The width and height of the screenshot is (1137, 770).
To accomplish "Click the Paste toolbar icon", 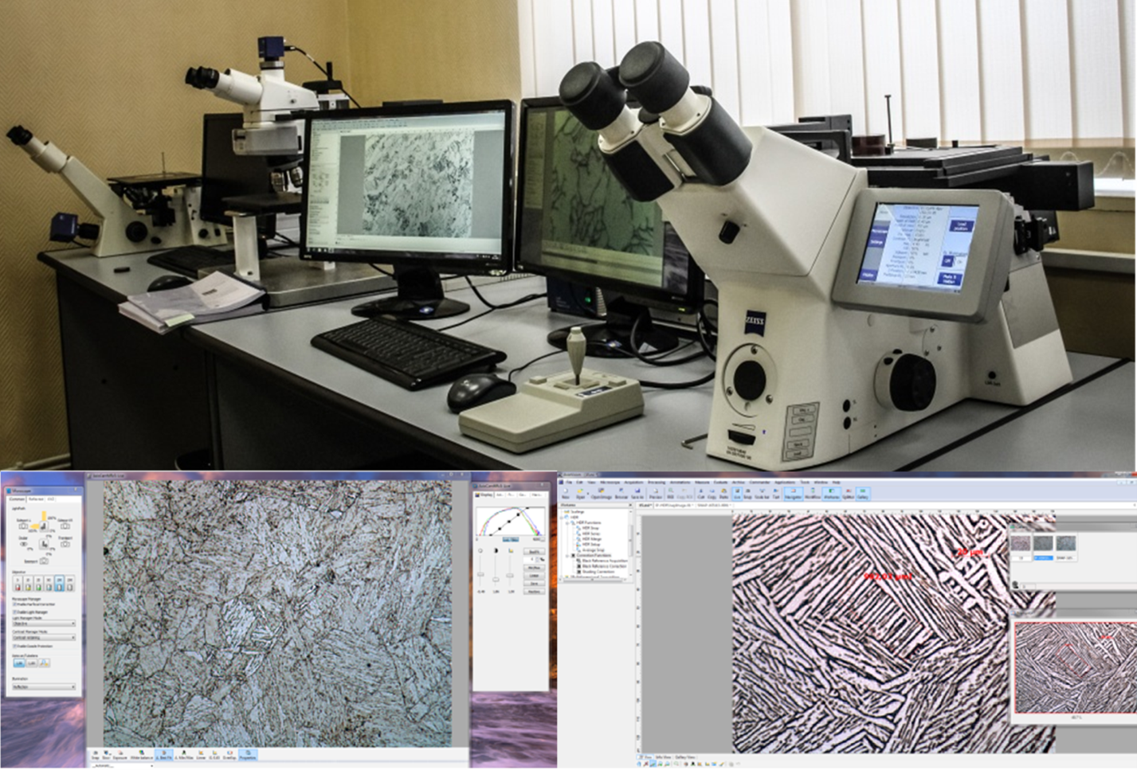I will (x=723, y=494).
